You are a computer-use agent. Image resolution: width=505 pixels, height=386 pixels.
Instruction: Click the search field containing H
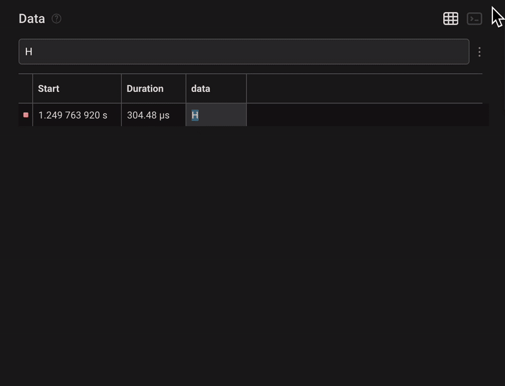[244, 52]
